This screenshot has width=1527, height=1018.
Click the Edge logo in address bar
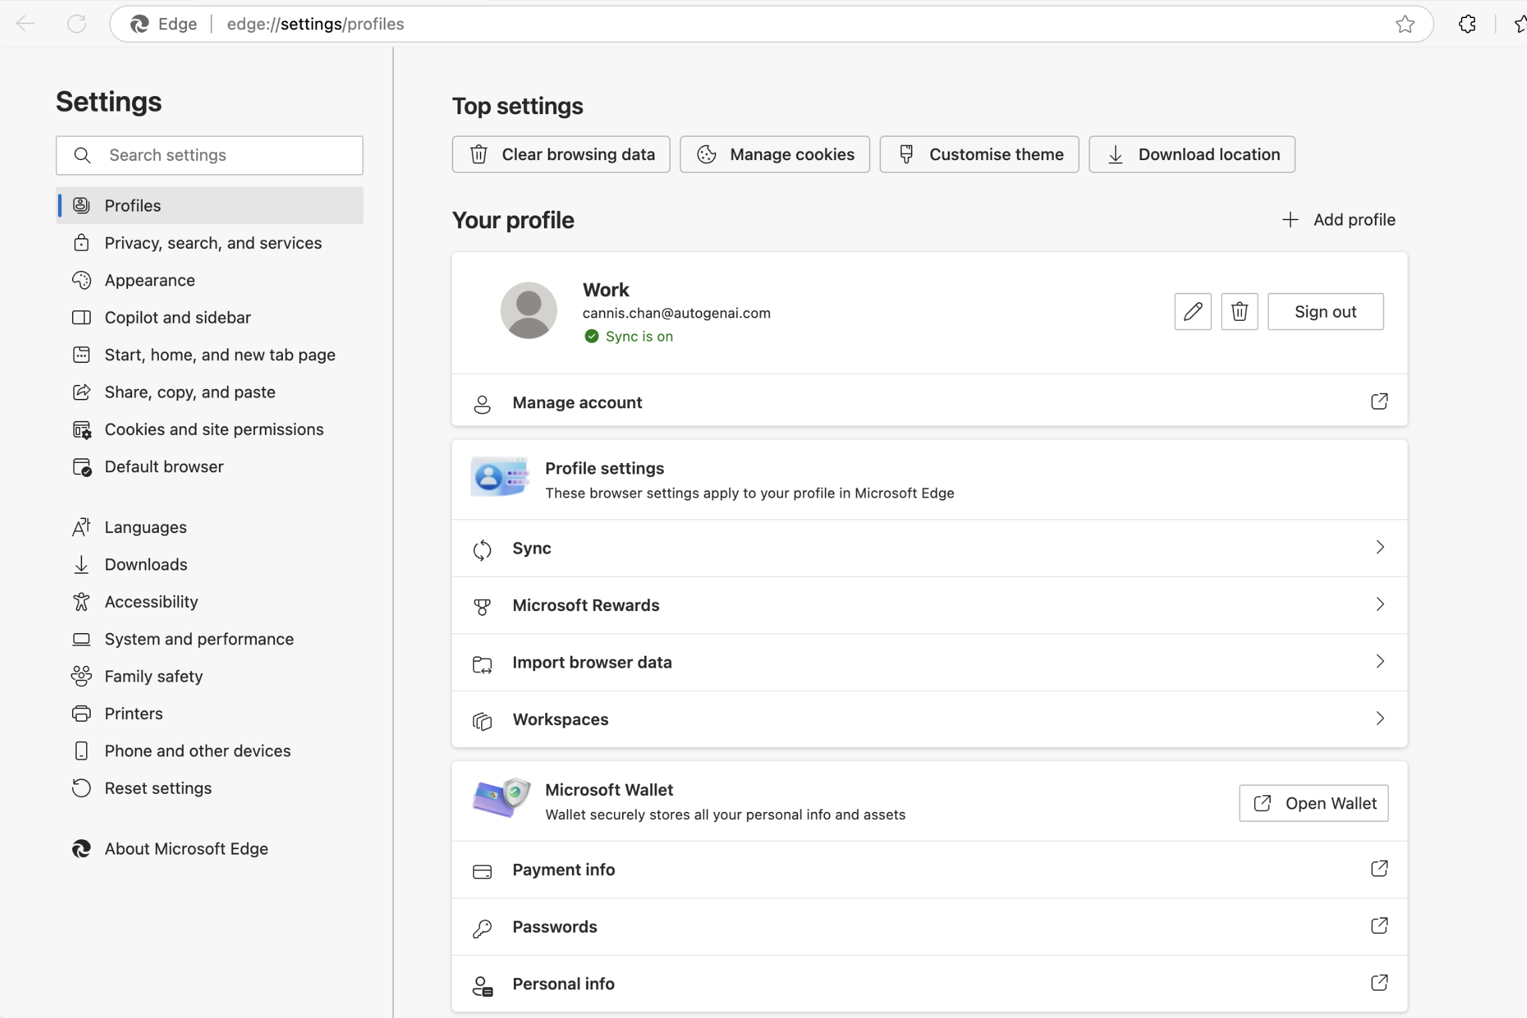(x=139, y=24)
